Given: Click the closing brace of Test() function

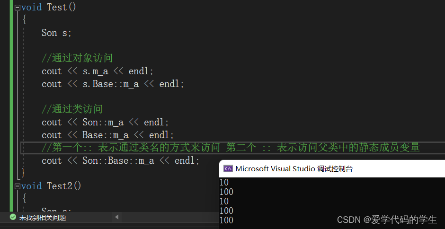Looking at the screenshot, I should pos(23,173).
